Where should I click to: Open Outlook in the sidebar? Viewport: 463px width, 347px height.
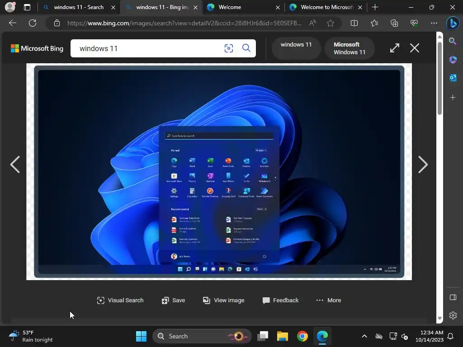[453, 78]
